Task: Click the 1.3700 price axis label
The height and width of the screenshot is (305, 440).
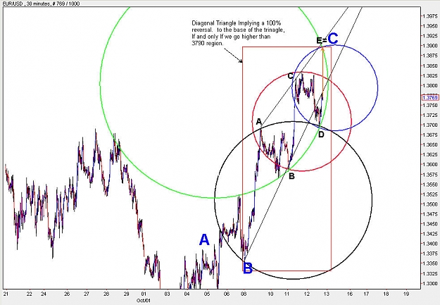Action: (430, 125)
